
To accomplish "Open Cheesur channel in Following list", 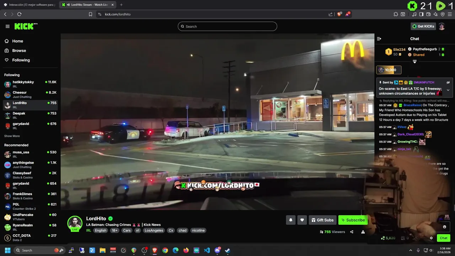I will click(x=30, y=95).
